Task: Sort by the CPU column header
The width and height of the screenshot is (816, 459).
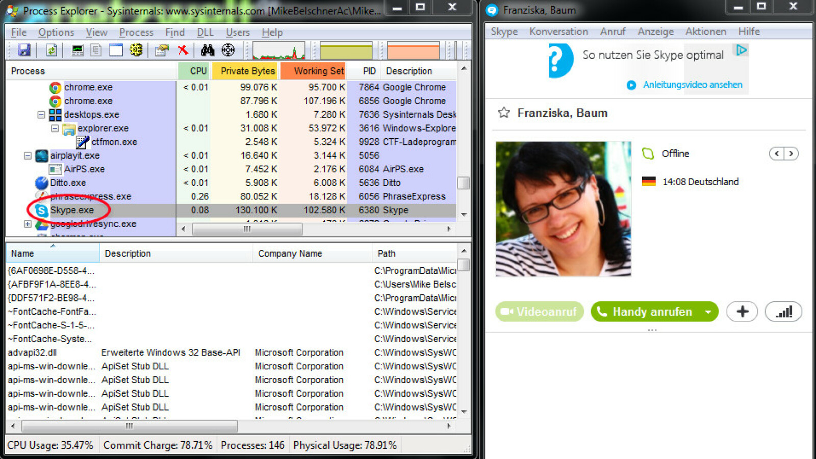Action: (194, 71)
